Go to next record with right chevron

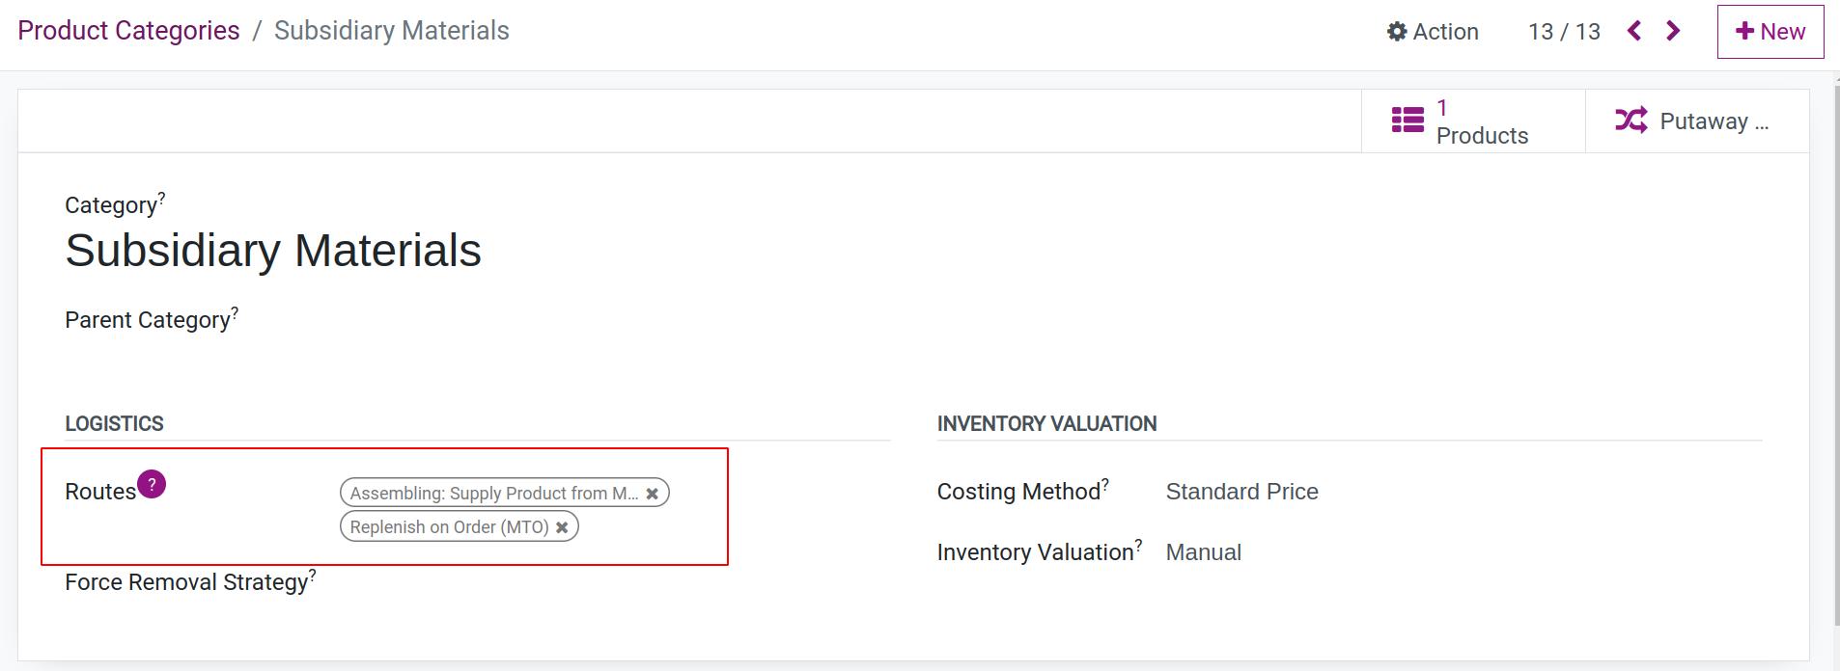1673,31
